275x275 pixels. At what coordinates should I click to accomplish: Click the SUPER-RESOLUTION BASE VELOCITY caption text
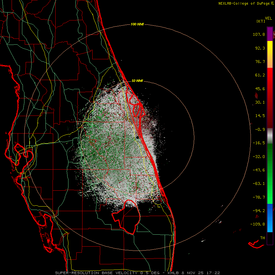click(x=96, y=273)
